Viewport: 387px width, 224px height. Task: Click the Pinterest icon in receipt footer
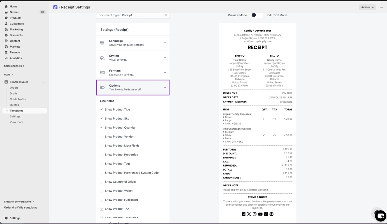(271, 214)
